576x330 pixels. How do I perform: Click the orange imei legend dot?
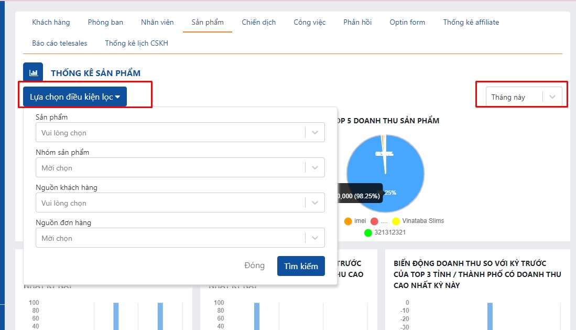pos(348,221)
